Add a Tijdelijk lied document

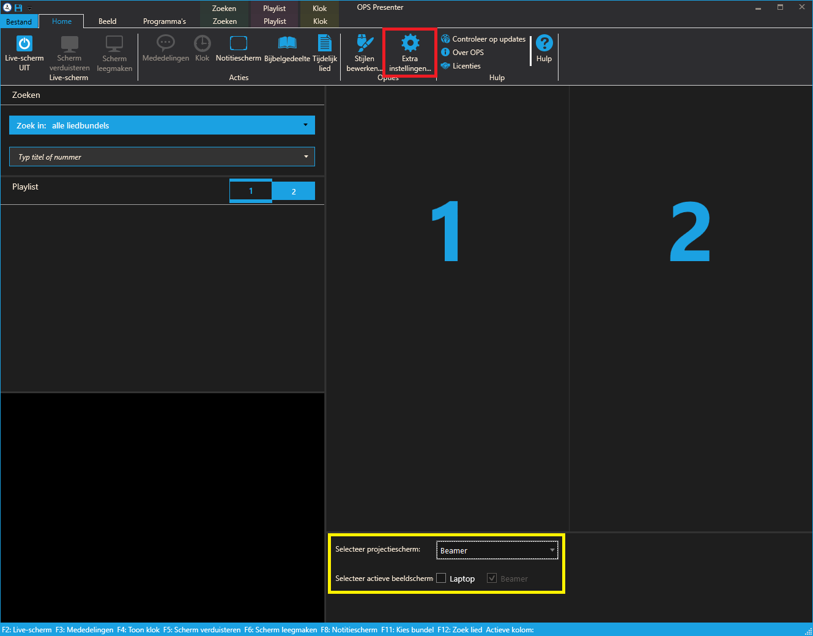click(x=325, y=43)
